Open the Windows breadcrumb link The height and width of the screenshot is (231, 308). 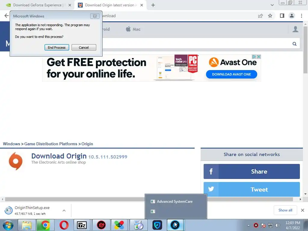tap(11, 144)
